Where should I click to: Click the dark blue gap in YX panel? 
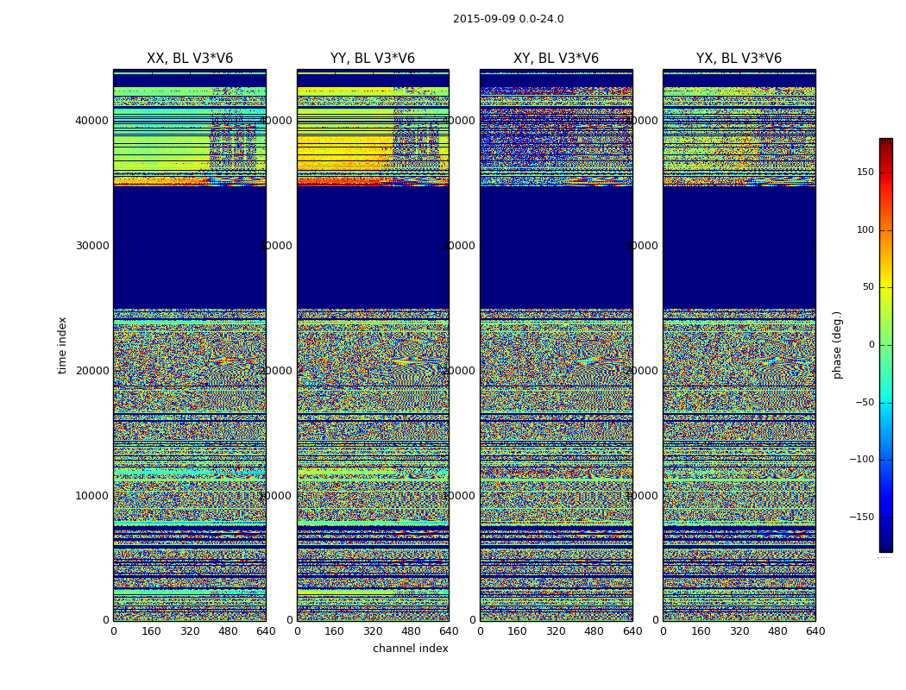point(739,247)
